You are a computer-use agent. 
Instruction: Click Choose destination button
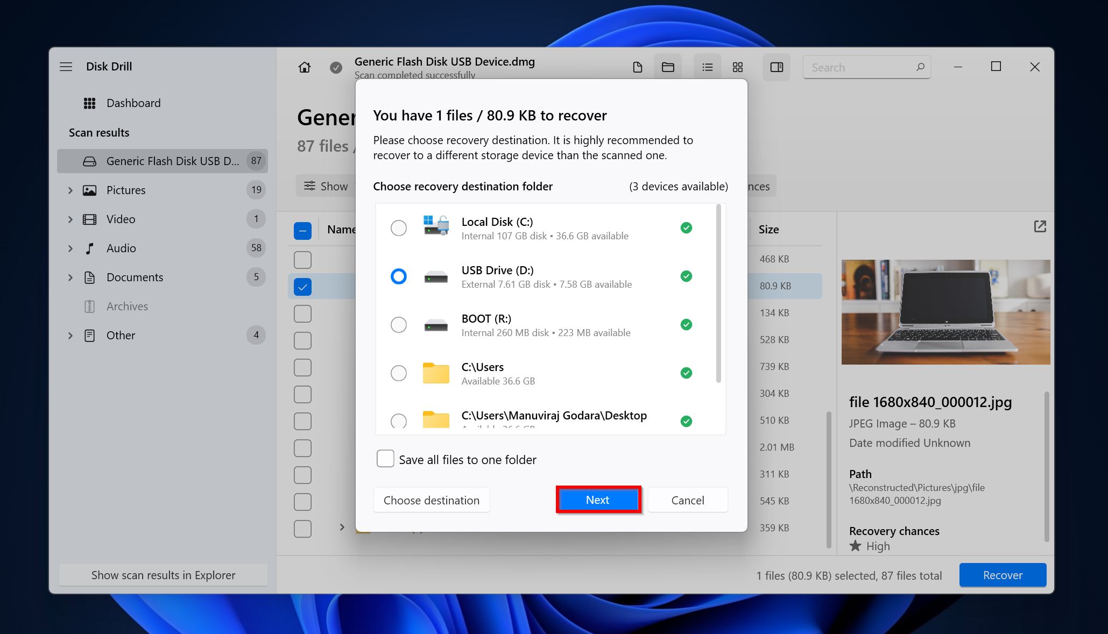click(x=432, y=500)
